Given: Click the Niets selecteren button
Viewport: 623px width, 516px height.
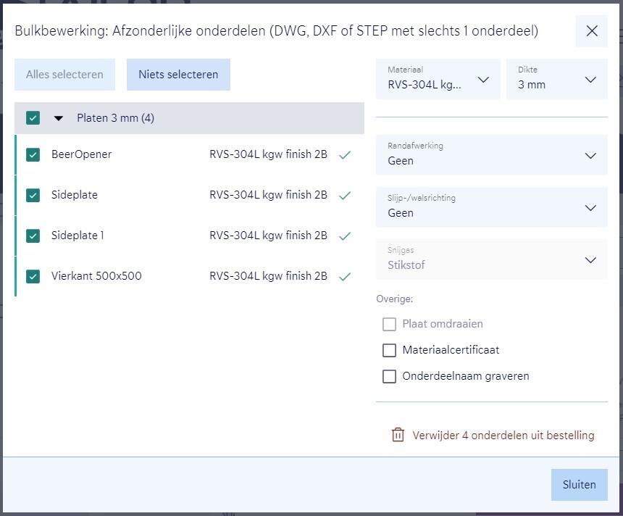Looking at the screenshot, I should 178,75.
